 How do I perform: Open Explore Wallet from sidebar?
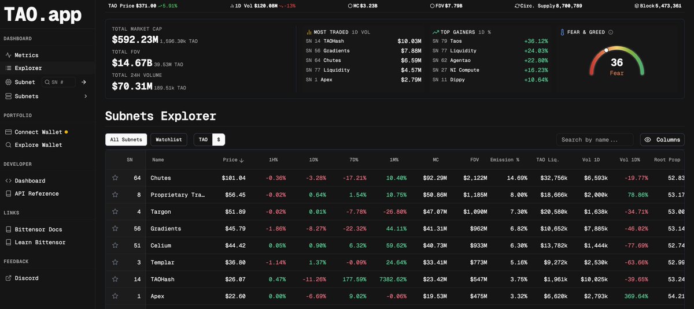click(x=38, y=145)
